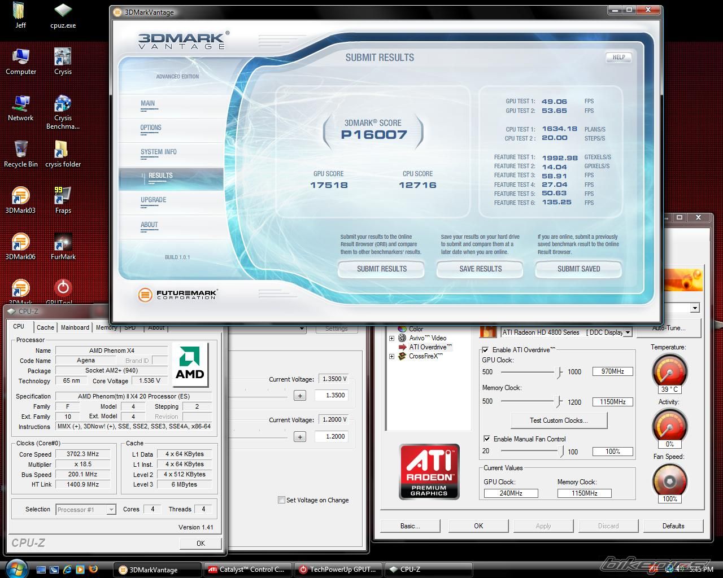Expand the CrossFireX tree node
The width and height of the screenshot is (723, 578).
pyautogui.click(x=391, y=357)
